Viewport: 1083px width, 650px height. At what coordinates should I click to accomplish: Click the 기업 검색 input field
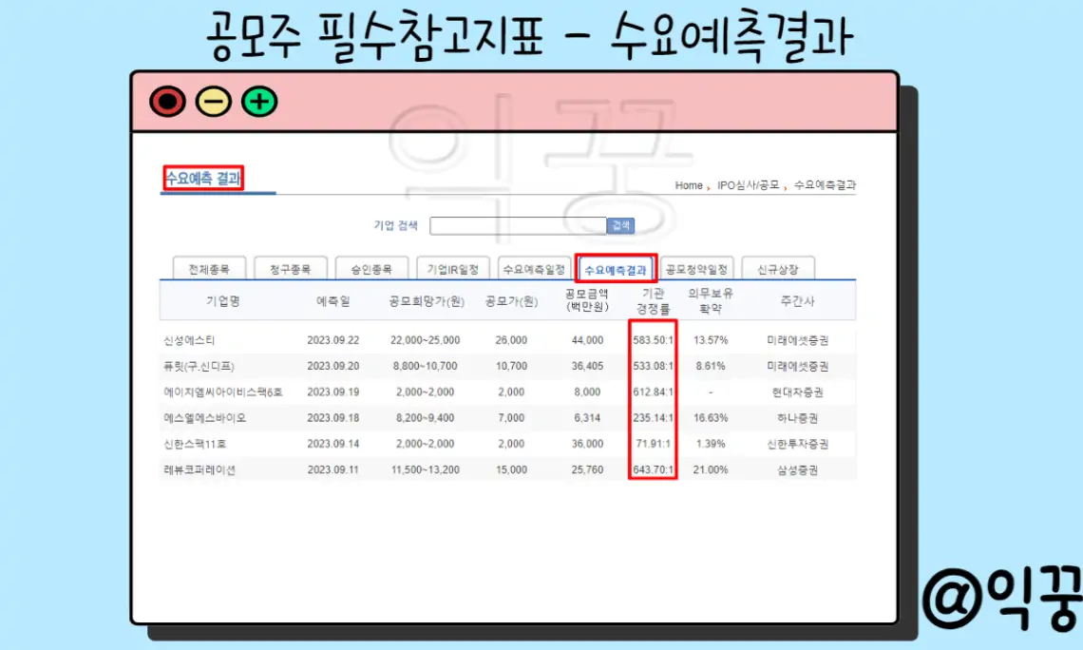pos(518,225)
